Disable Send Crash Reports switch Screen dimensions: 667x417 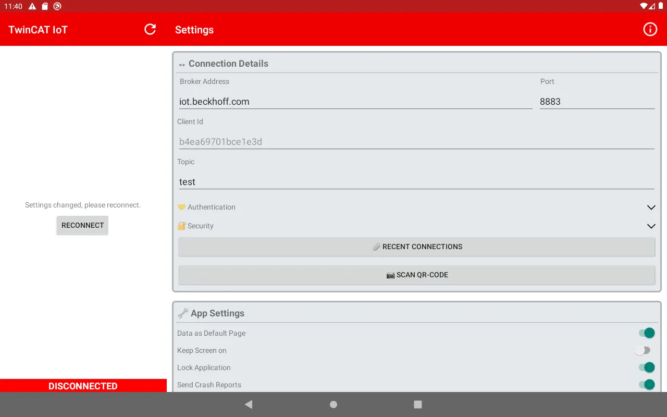[x=647, y=385]
